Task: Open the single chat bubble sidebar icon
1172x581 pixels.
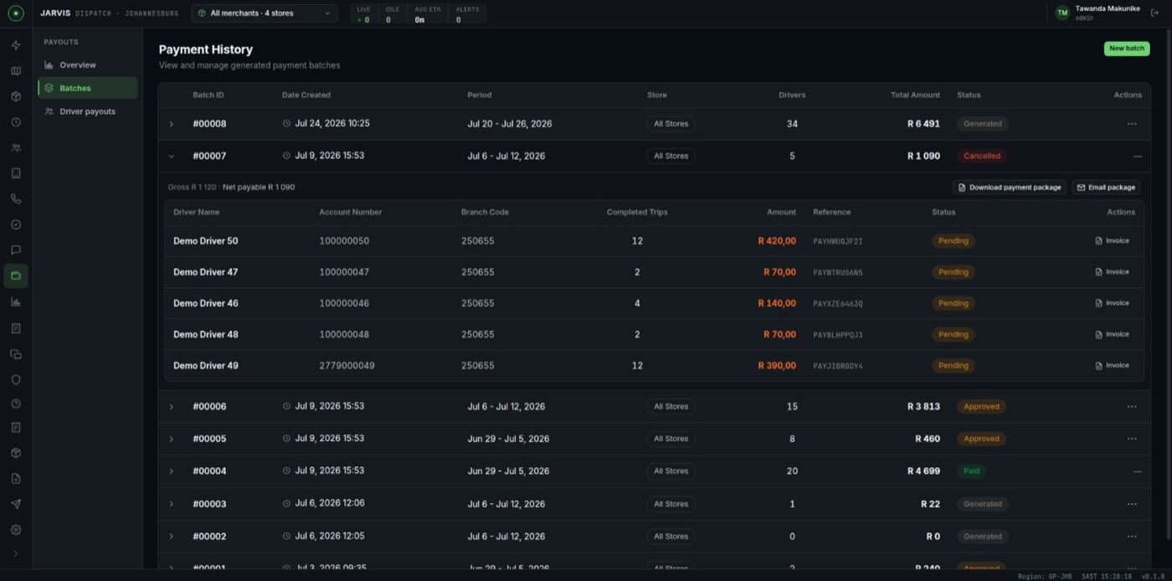Action: coord(16,250)
